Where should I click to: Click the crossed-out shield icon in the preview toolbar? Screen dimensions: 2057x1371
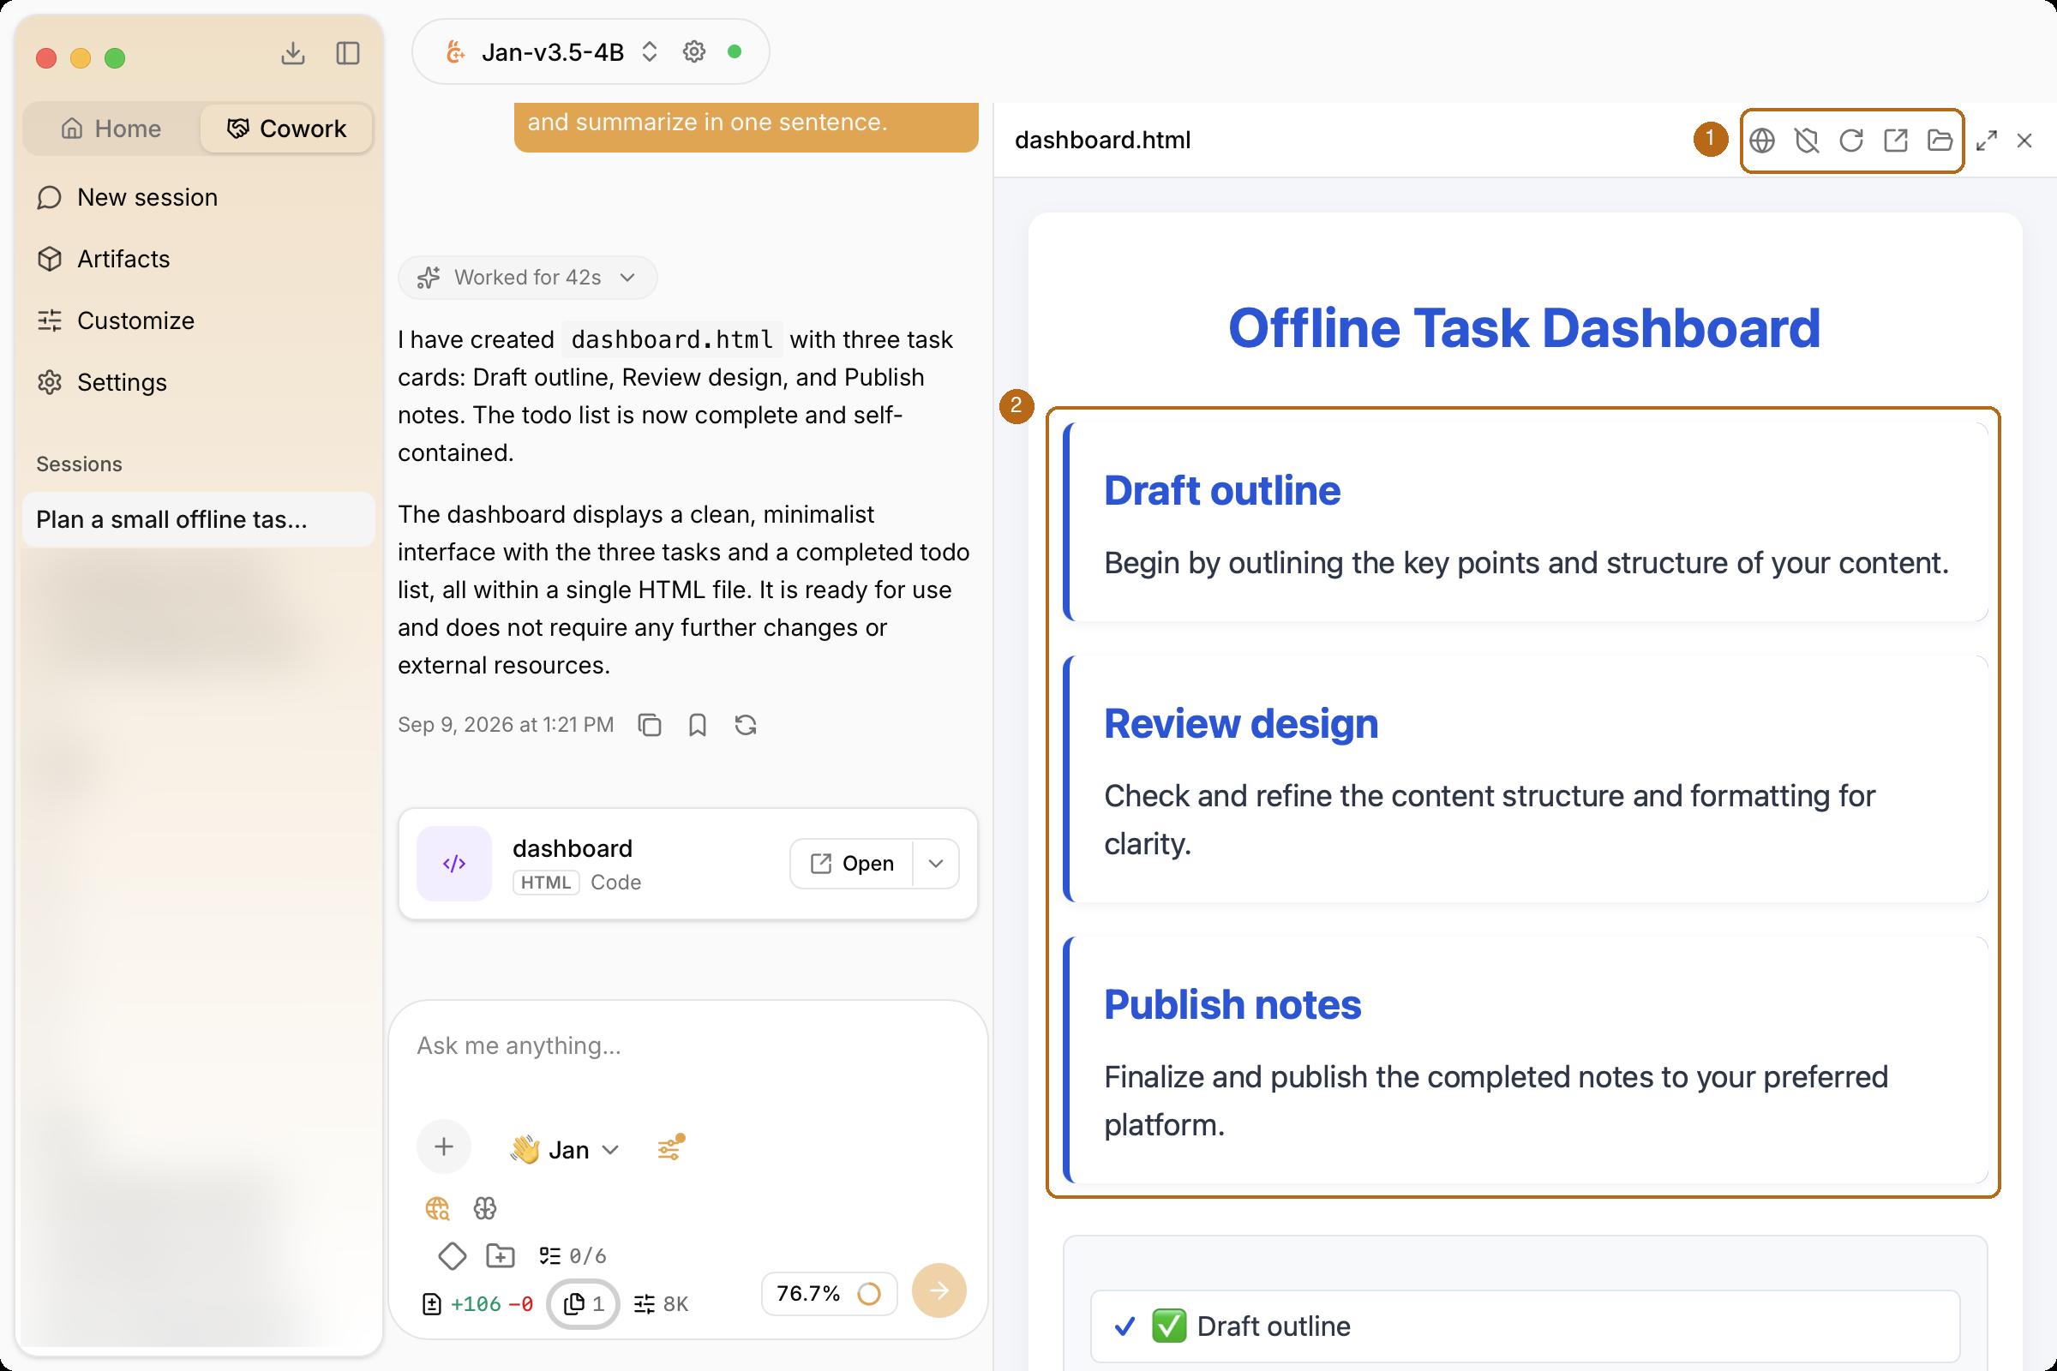(1807, 141)
